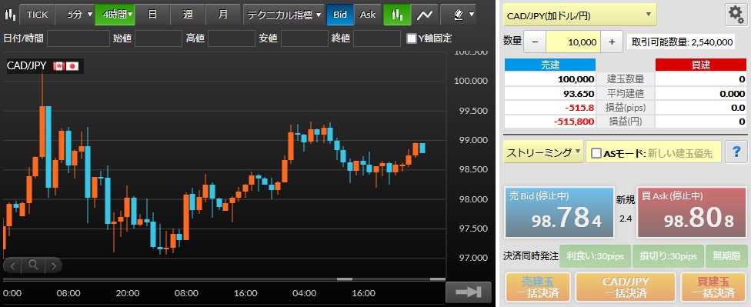This screenshot has height=307, width=751.
Task: Click the chart magnifier zoom icon
Action: pos(33,265)
